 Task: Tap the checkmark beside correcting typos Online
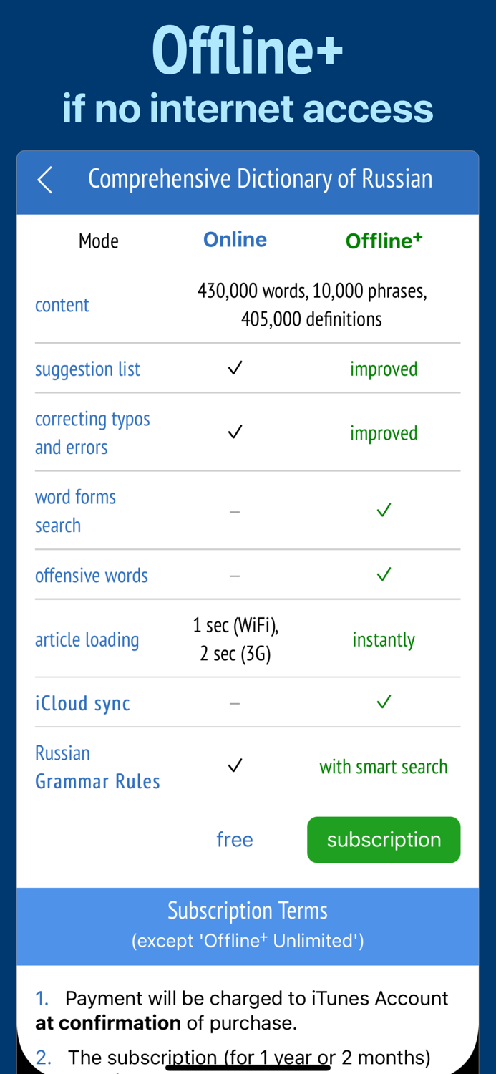235,432
